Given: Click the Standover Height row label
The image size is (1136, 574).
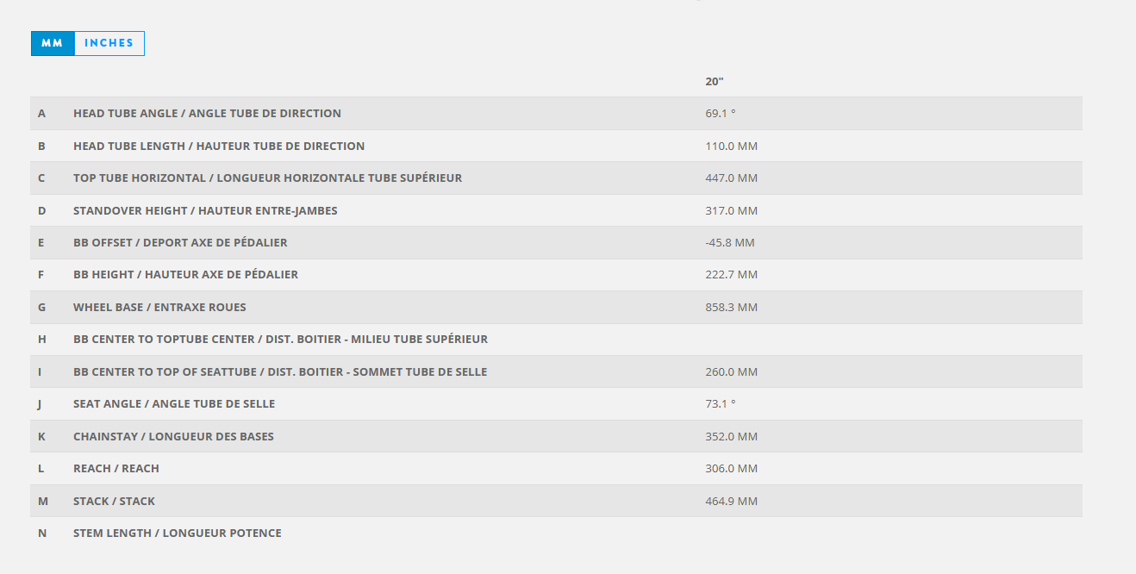Looking at the screenshot, I should [x=205, y=211].
